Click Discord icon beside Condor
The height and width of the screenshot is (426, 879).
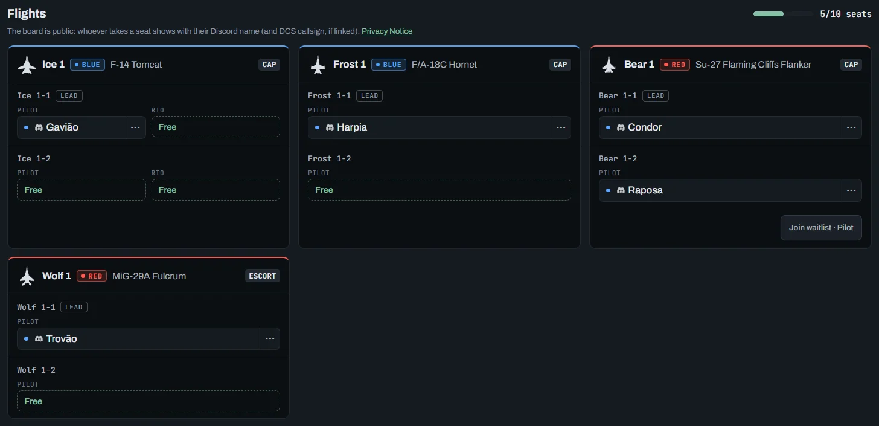click(x=621, y=127)
